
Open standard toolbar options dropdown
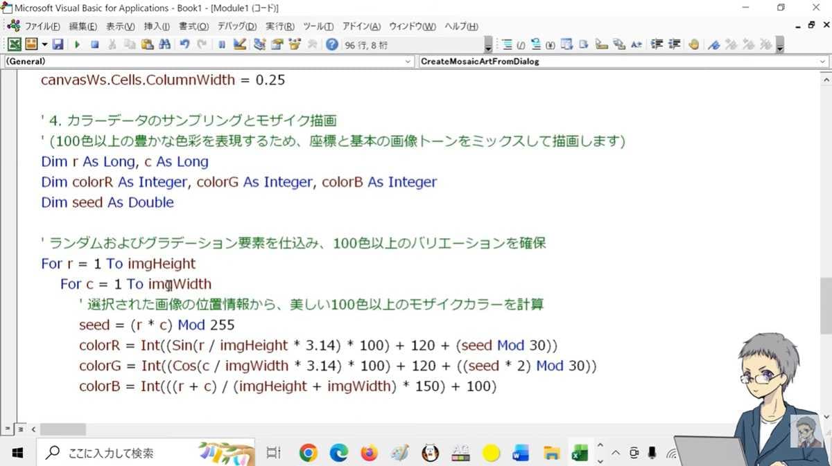[x=488, y=45]
